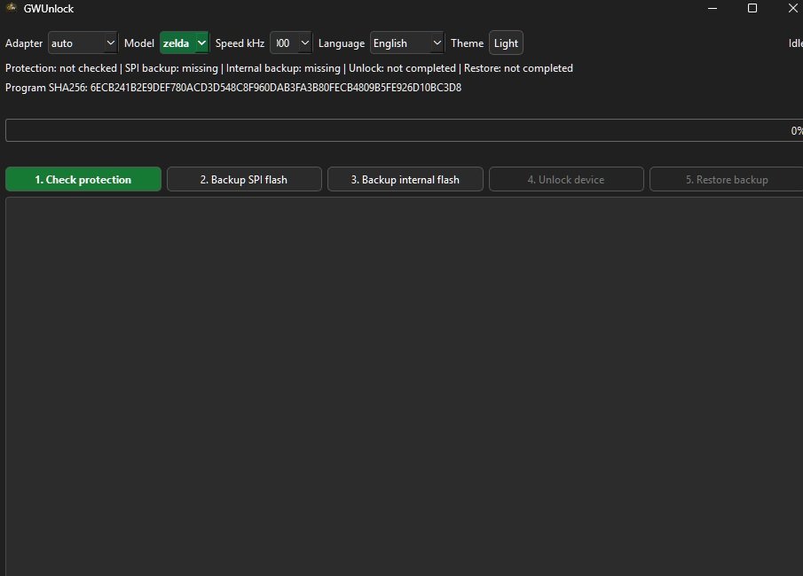Screen dimensions: 803x576
Task: Start step 3. Backup internal flash
Action: click(405, 180)
